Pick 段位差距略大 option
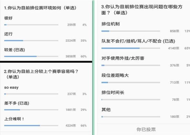Viewport: 190px width, 135px height. [x=115, y=75]
